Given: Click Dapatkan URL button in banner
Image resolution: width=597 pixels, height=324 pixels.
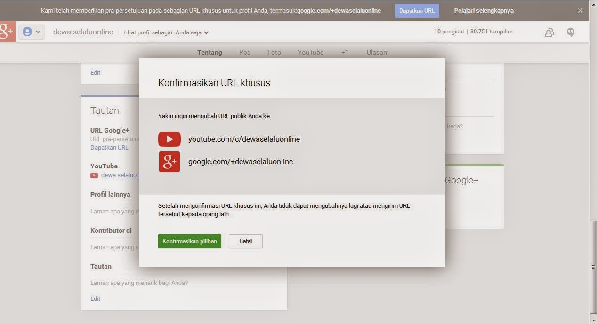Looking at the screenshot, I should click(x=417, y=10).
